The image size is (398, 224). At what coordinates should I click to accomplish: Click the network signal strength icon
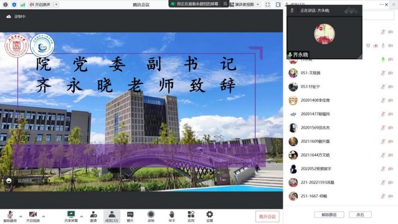[x=23, y=4]
